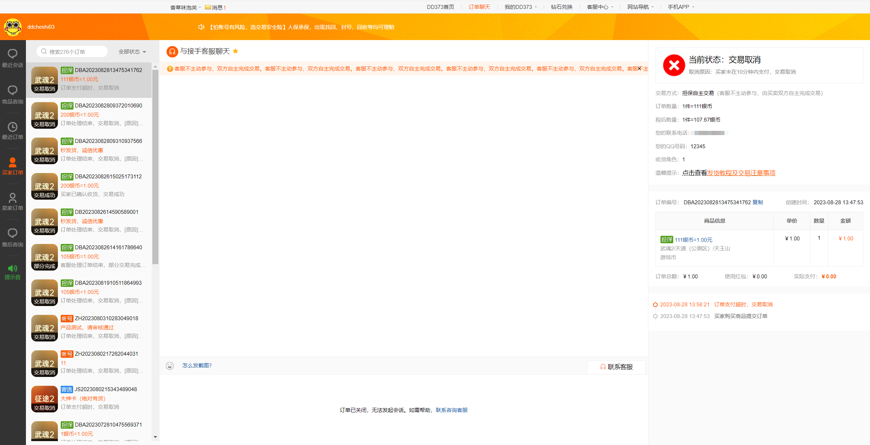Expand the 网站导航 dropdown
The width and height of the screenshot is (870, 445).
(641, 7)
